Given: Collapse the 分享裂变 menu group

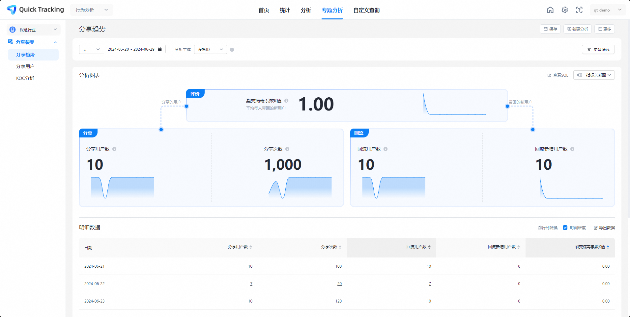Looking at the screenshot, I should point(55,42).
